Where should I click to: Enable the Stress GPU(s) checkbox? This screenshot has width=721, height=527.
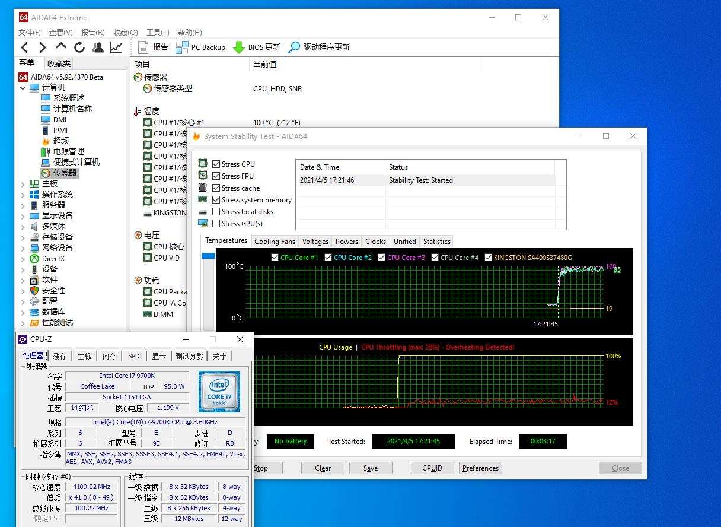click(x=216, y=224)
